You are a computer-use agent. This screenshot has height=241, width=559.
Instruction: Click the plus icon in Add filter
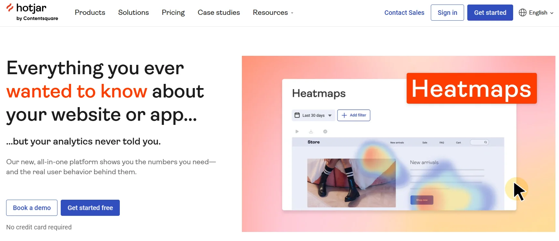(344, 115)
